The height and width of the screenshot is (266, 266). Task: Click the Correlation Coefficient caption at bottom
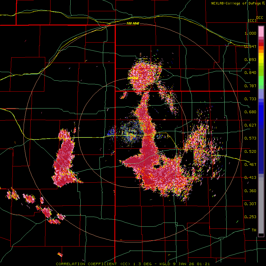tap(133, 264)
